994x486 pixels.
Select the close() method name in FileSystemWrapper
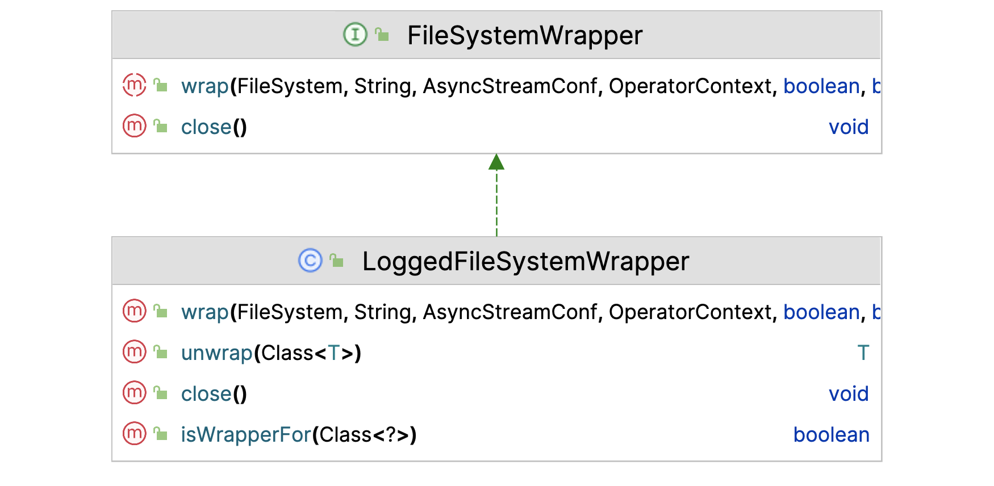pyautogui.click(x=214, y=127)
